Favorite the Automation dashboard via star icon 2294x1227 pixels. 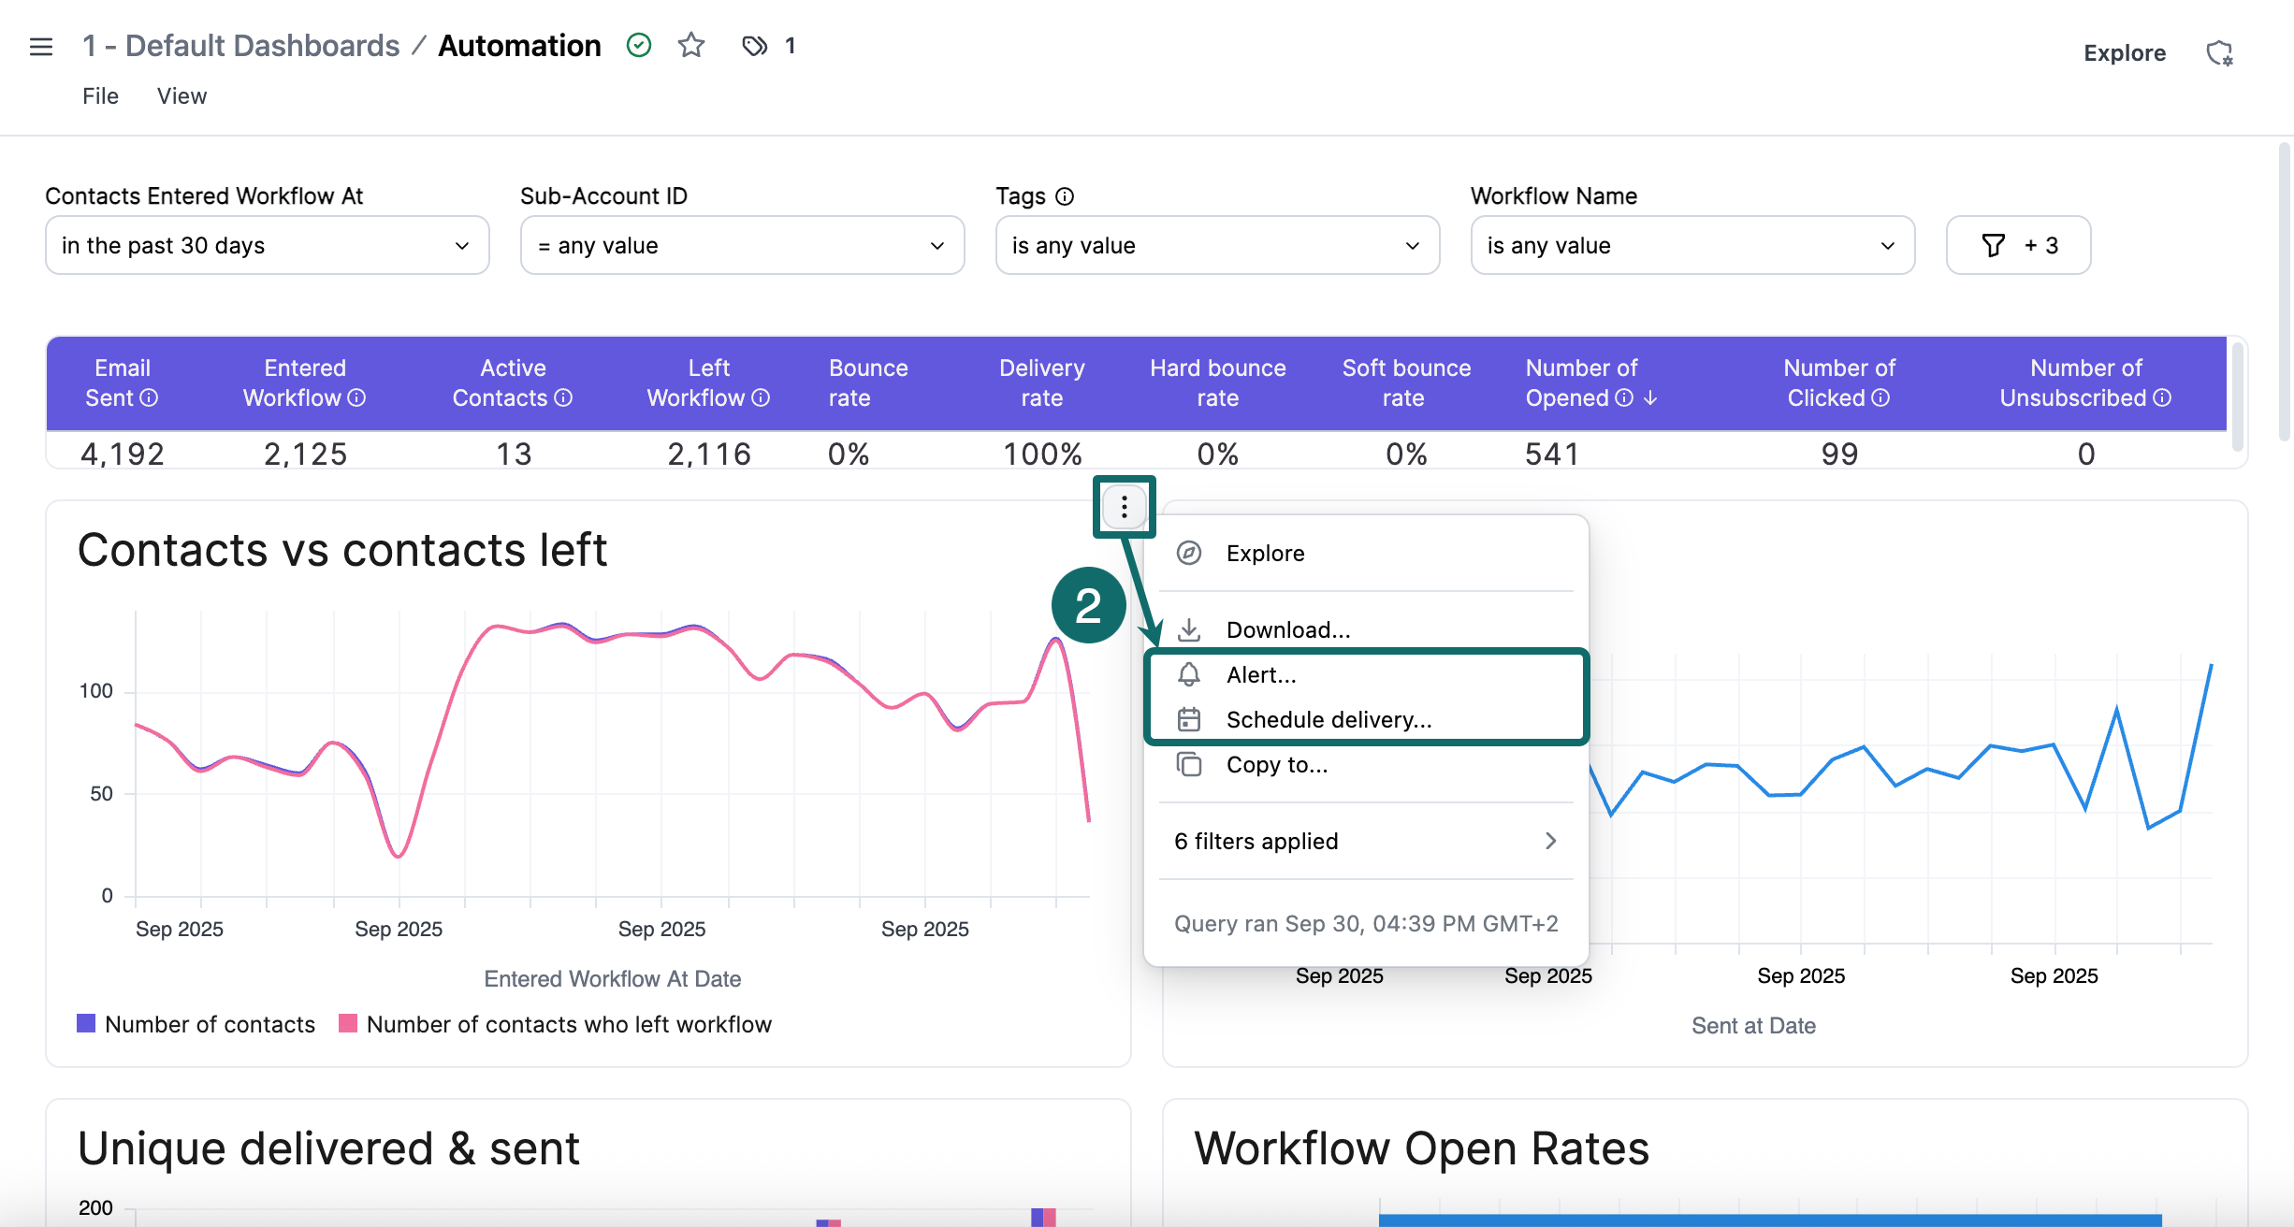click(691, 45)
